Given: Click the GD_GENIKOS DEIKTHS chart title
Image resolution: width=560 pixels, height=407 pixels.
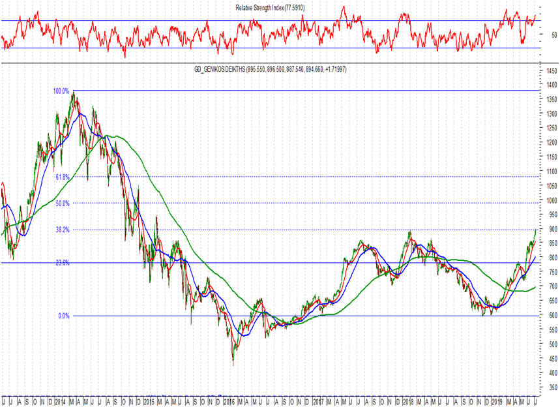Looking at the screenshot, I should tap(271, 69).
